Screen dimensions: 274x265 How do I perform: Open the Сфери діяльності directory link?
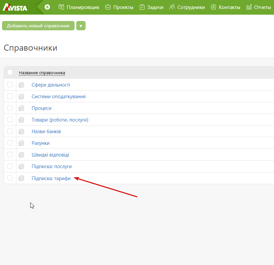click(51, 85)
